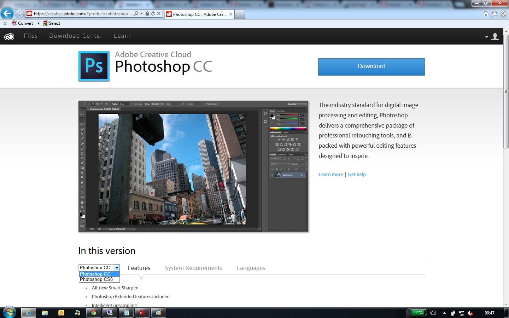Open Google Chrome taskbar icon
The image size is (509, 318).
tap(94, 313)
